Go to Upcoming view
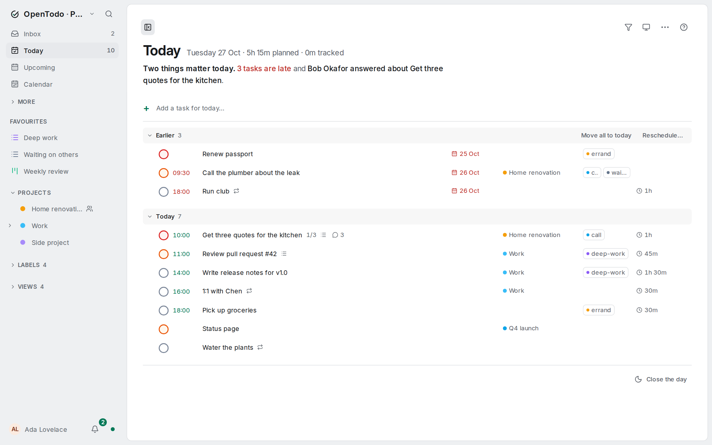This screenshot has height=445, width=712. click(62, 67)
